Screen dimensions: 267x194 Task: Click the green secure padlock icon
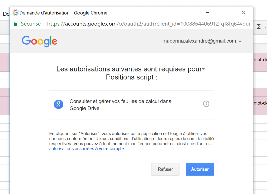[x=15, y=24]
